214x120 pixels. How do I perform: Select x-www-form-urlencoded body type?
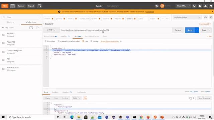pos(59,41)
